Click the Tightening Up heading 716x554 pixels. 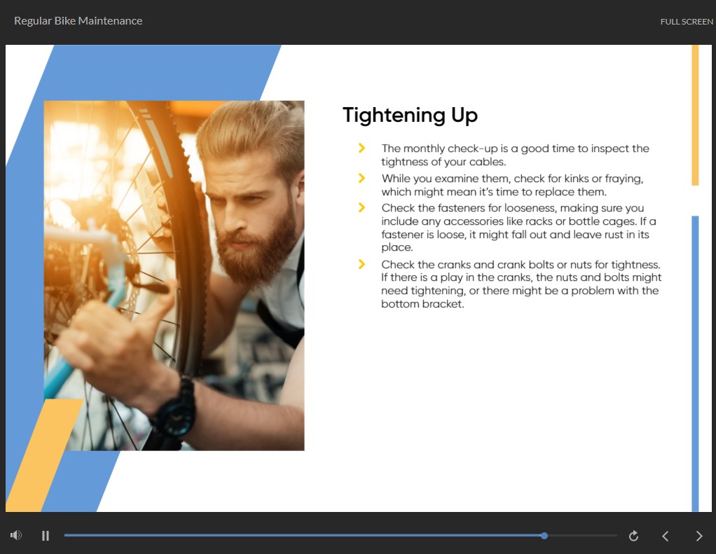pyautogui.click(x=410, y=115)
